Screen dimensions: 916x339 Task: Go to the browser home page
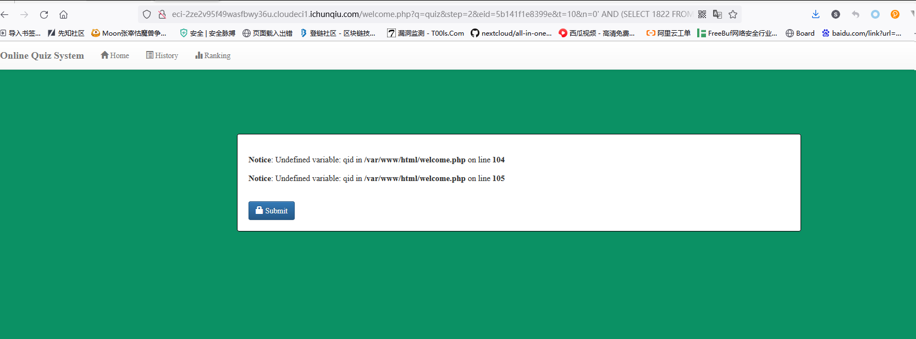coord(64,15)
